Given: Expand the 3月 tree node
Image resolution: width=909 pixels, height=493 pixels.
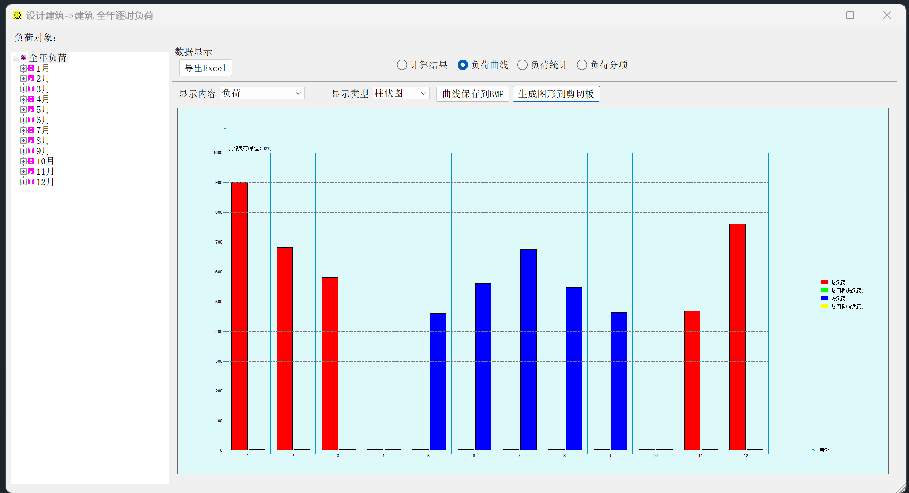Looking at the screenshot, I should [23, 89].
